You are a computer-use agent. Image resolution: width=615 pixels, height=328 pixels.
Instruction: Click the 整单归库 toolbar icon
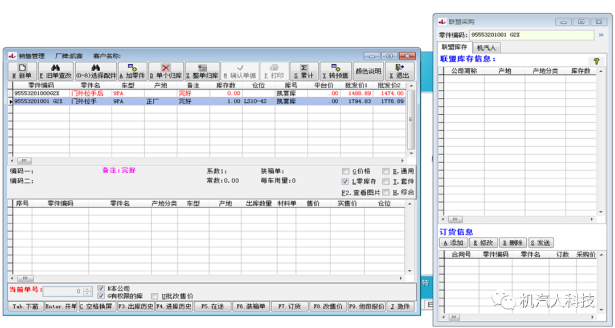(202, 68)
